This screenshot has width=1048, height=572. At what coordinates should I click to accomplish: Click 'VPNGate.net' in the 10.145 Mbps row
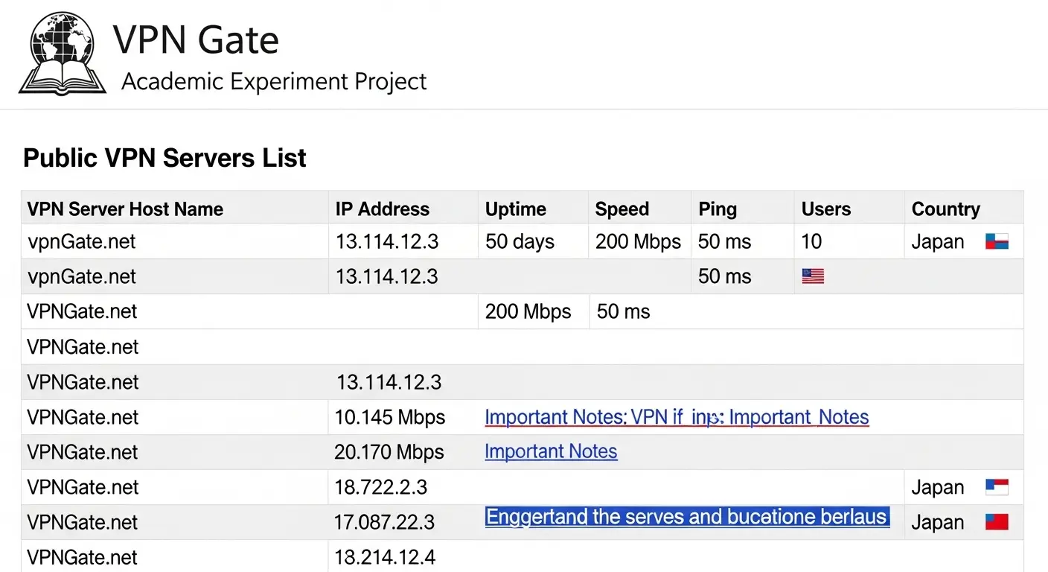coord(83,417)
